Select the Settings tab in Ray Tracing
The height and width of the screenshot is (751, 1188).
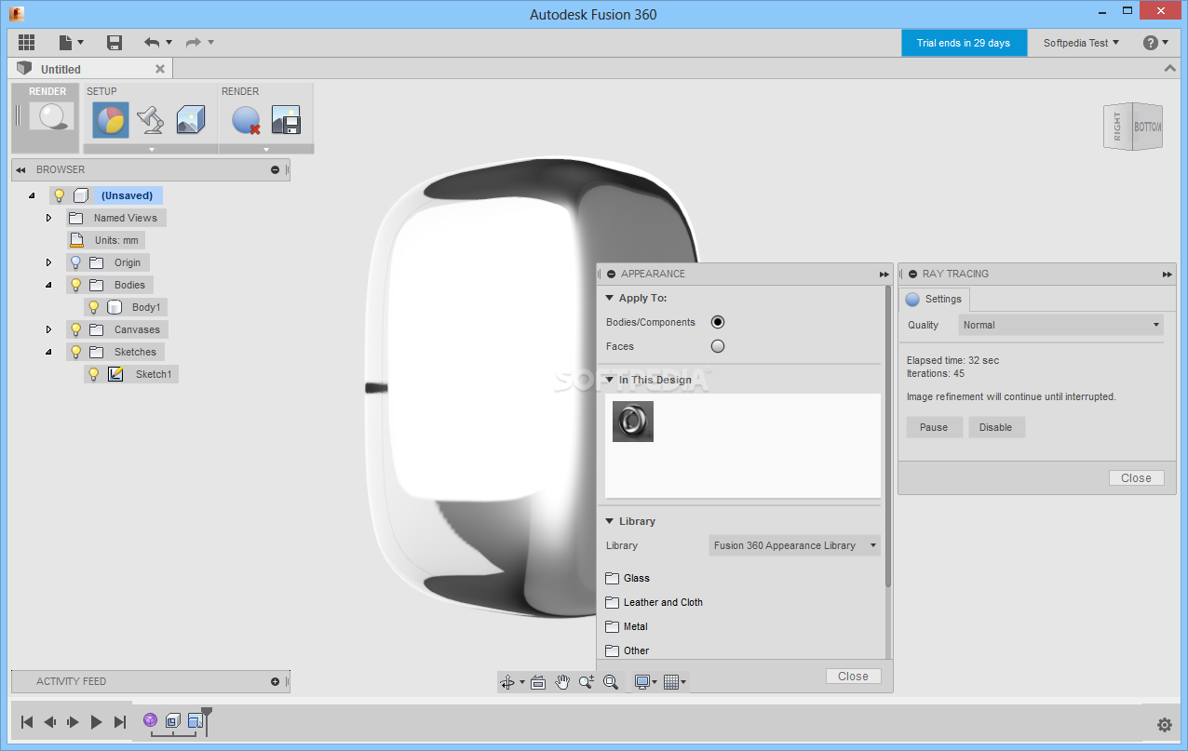936,299
